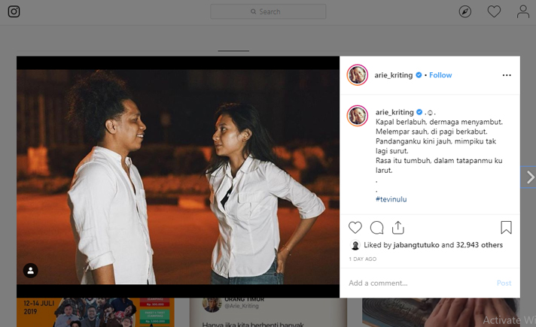Save the post with the bookmark icon
This screenshot has height=327, width=536.
(506, 228)
